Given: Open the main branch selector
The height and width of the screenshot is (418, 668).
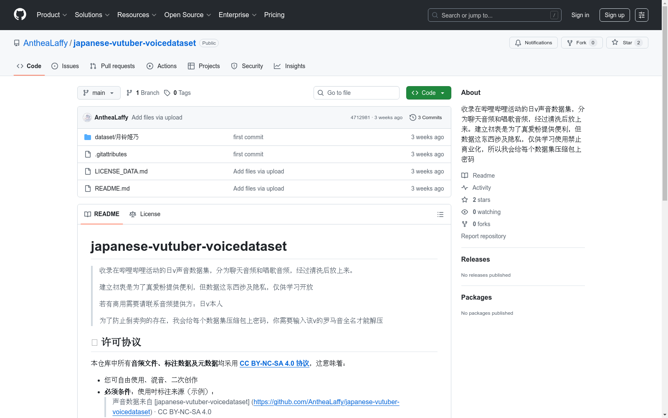Looking at the screenshot, I should pyautogui.click(x=99, y=93).
